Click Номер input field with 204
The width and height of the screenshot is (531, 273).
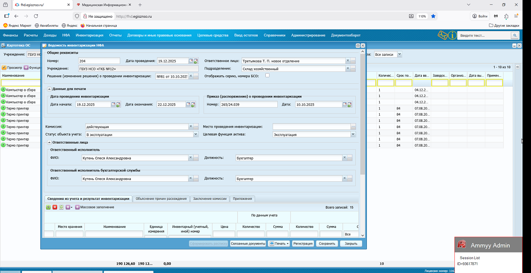tap(99, 61)
